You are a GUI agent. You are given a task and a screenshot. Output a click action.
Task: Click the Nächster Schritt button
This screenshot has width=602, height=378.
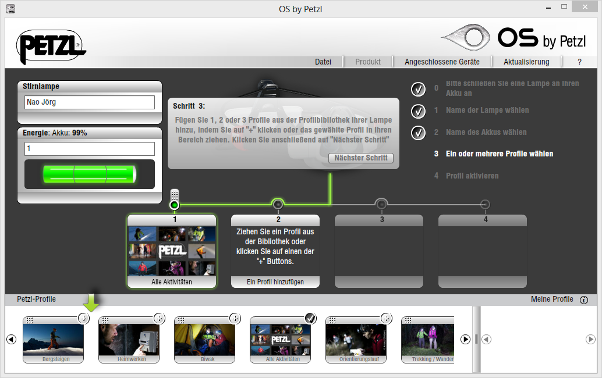pyautogui.click(x=361, y=158)
